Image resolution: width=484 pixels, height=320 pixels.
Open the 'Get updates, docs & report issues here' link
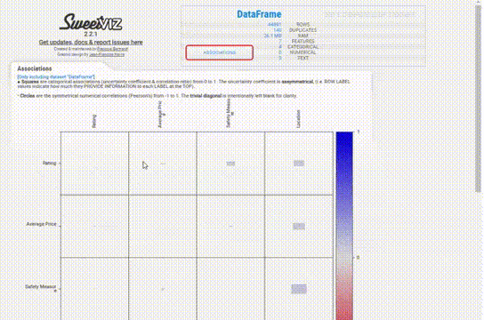pos(91,43)
